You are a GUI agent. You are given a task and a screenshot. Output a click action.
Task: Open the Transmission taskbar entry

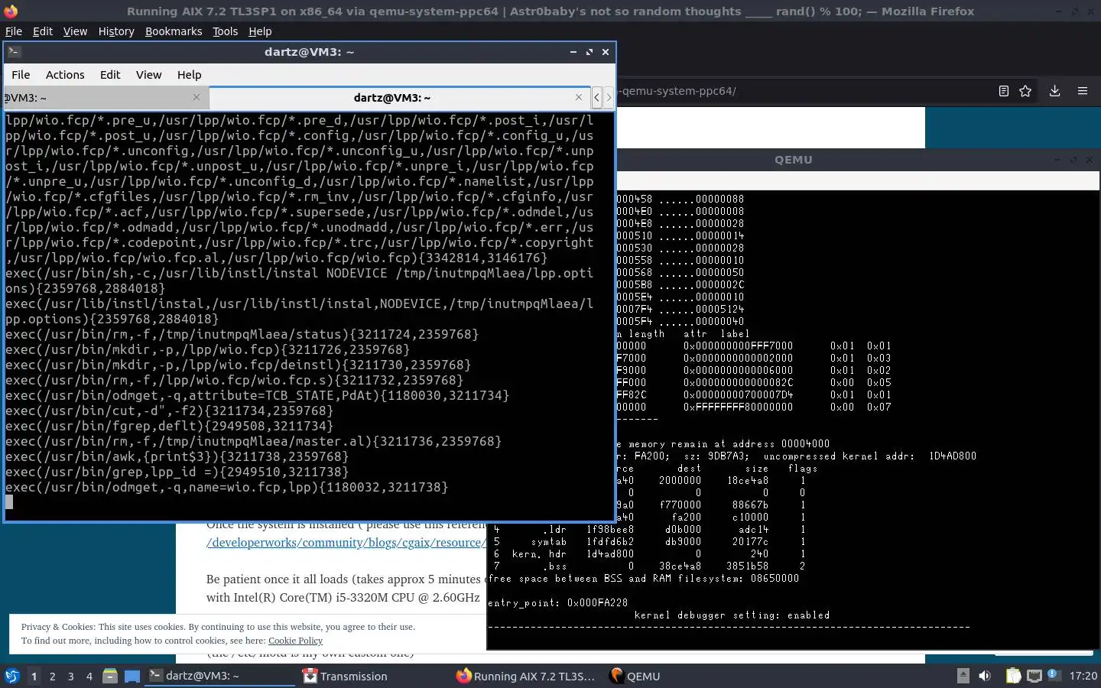click(345, 676)
